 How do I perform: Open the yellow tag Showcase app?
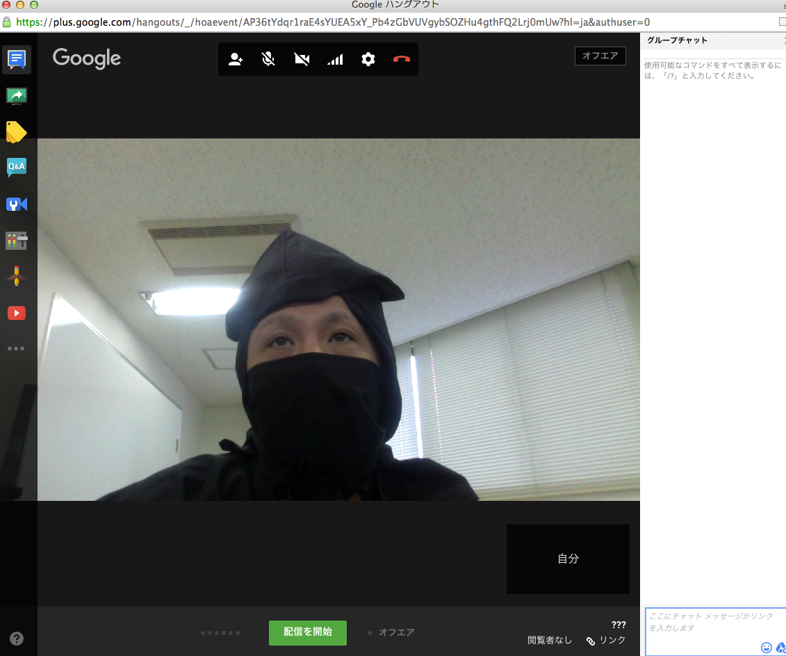tap(17, 132)
